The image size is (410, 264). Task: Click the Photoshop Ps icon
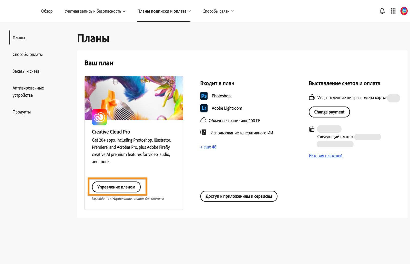point(204,96)
